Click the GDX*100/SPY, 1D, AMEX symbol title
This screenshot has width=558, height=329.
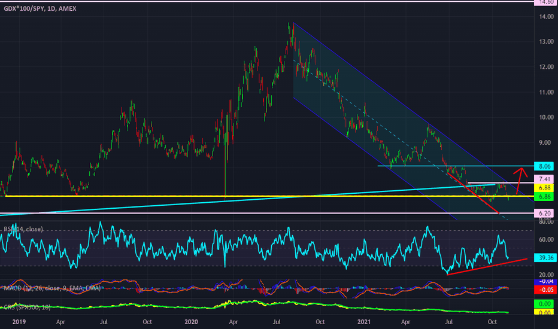[40, 8]
